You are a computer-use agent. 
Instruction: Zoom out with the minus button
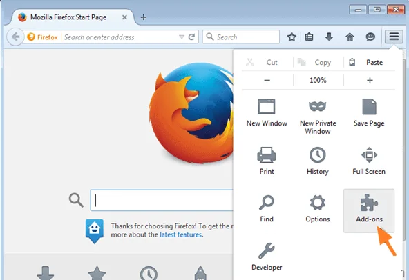pos(267,80)
